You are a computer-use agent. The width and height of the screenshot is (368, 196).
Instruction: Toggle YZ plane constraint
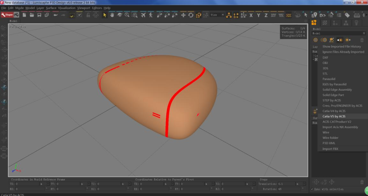[281, 15]
